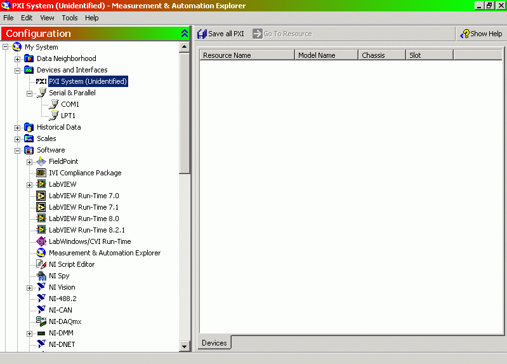Expand the Data Neighborhood node
This screenshot has width=507, height=364.
pos(18,59)
